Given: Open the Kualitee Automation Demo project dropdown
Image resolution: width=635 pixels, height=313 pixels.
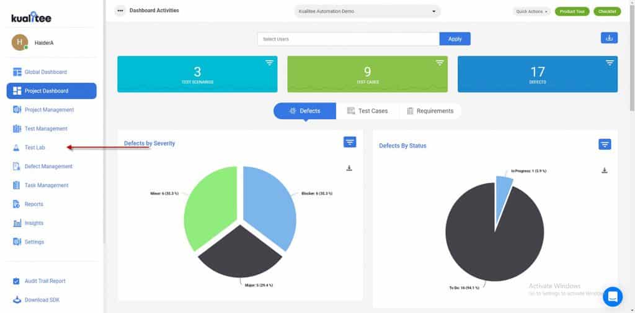Looking at the screenshot, I should [367, 11].
